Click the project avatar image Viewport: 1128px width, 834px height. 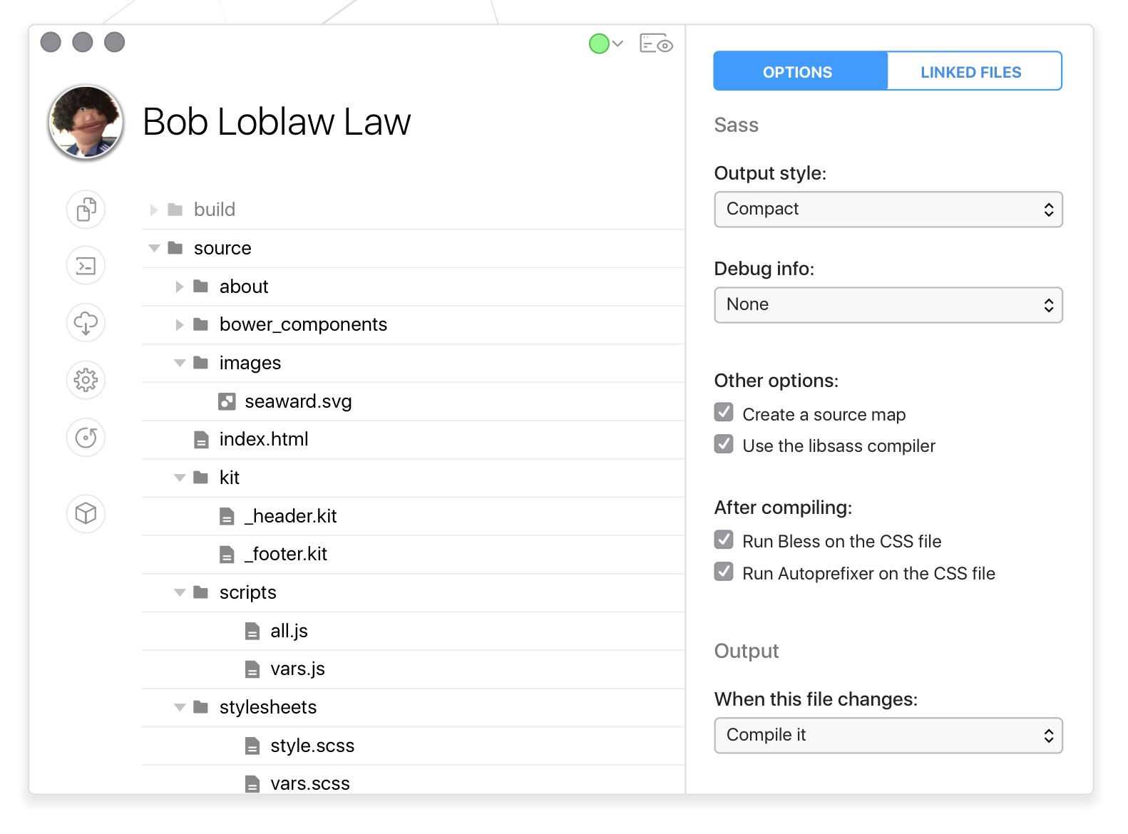click(86, 122)
